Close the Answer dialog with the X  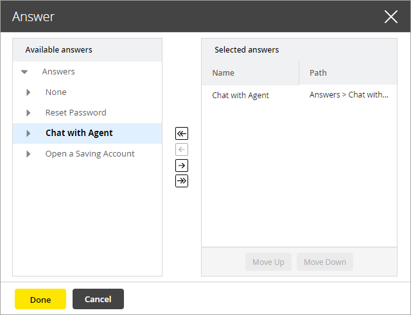pos(390,17)
